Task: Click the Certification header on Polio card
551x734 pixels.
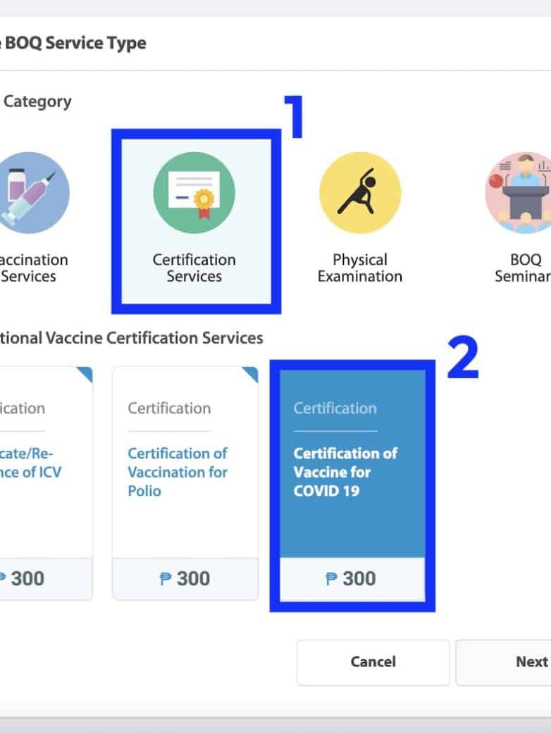Action: tap(169, 408)
